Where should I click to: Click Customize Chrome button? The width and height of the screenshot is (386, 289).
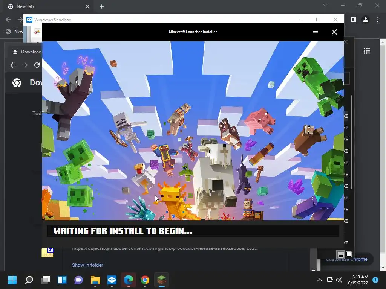(x=347, y=259)
